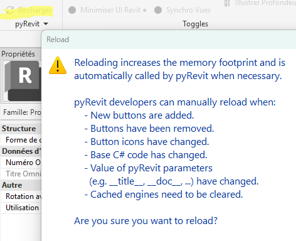
Task: Click 'Buttons have been removed' line
Action: coord(149,129)
